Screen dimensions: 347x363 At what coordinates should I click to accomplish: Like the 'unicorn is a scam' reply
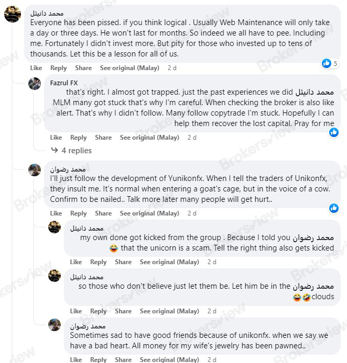(x=76, y=262)
